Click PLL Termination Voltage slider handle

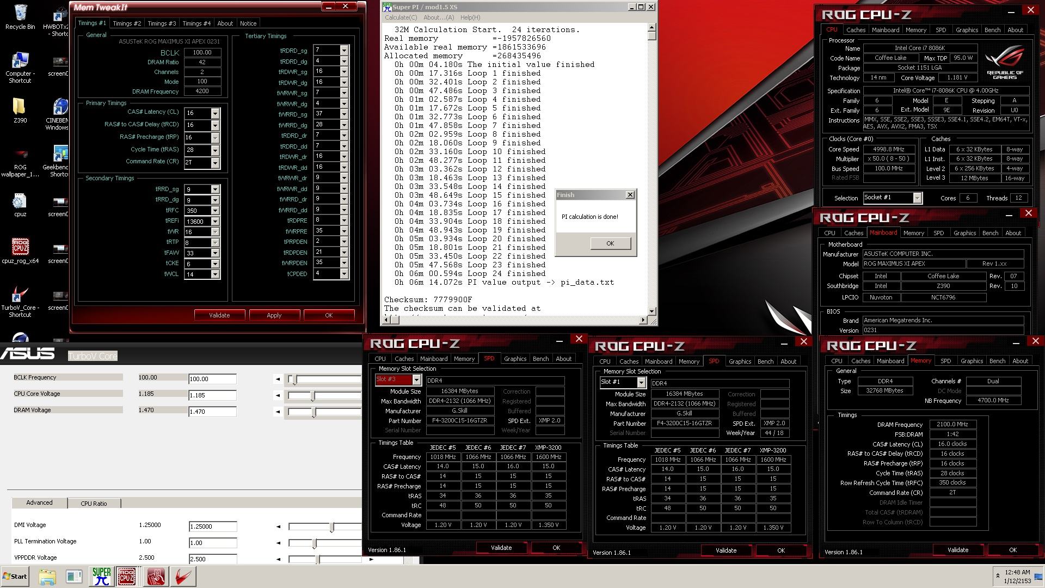315,543
